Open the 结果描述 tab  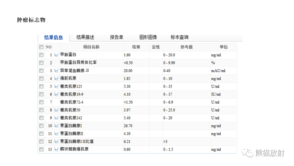coord(85,37)
